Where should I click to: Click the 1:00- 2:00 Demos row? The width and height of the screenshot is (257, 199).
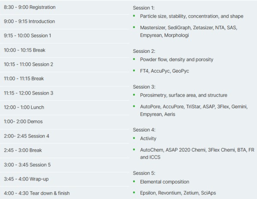pos(64,122)
